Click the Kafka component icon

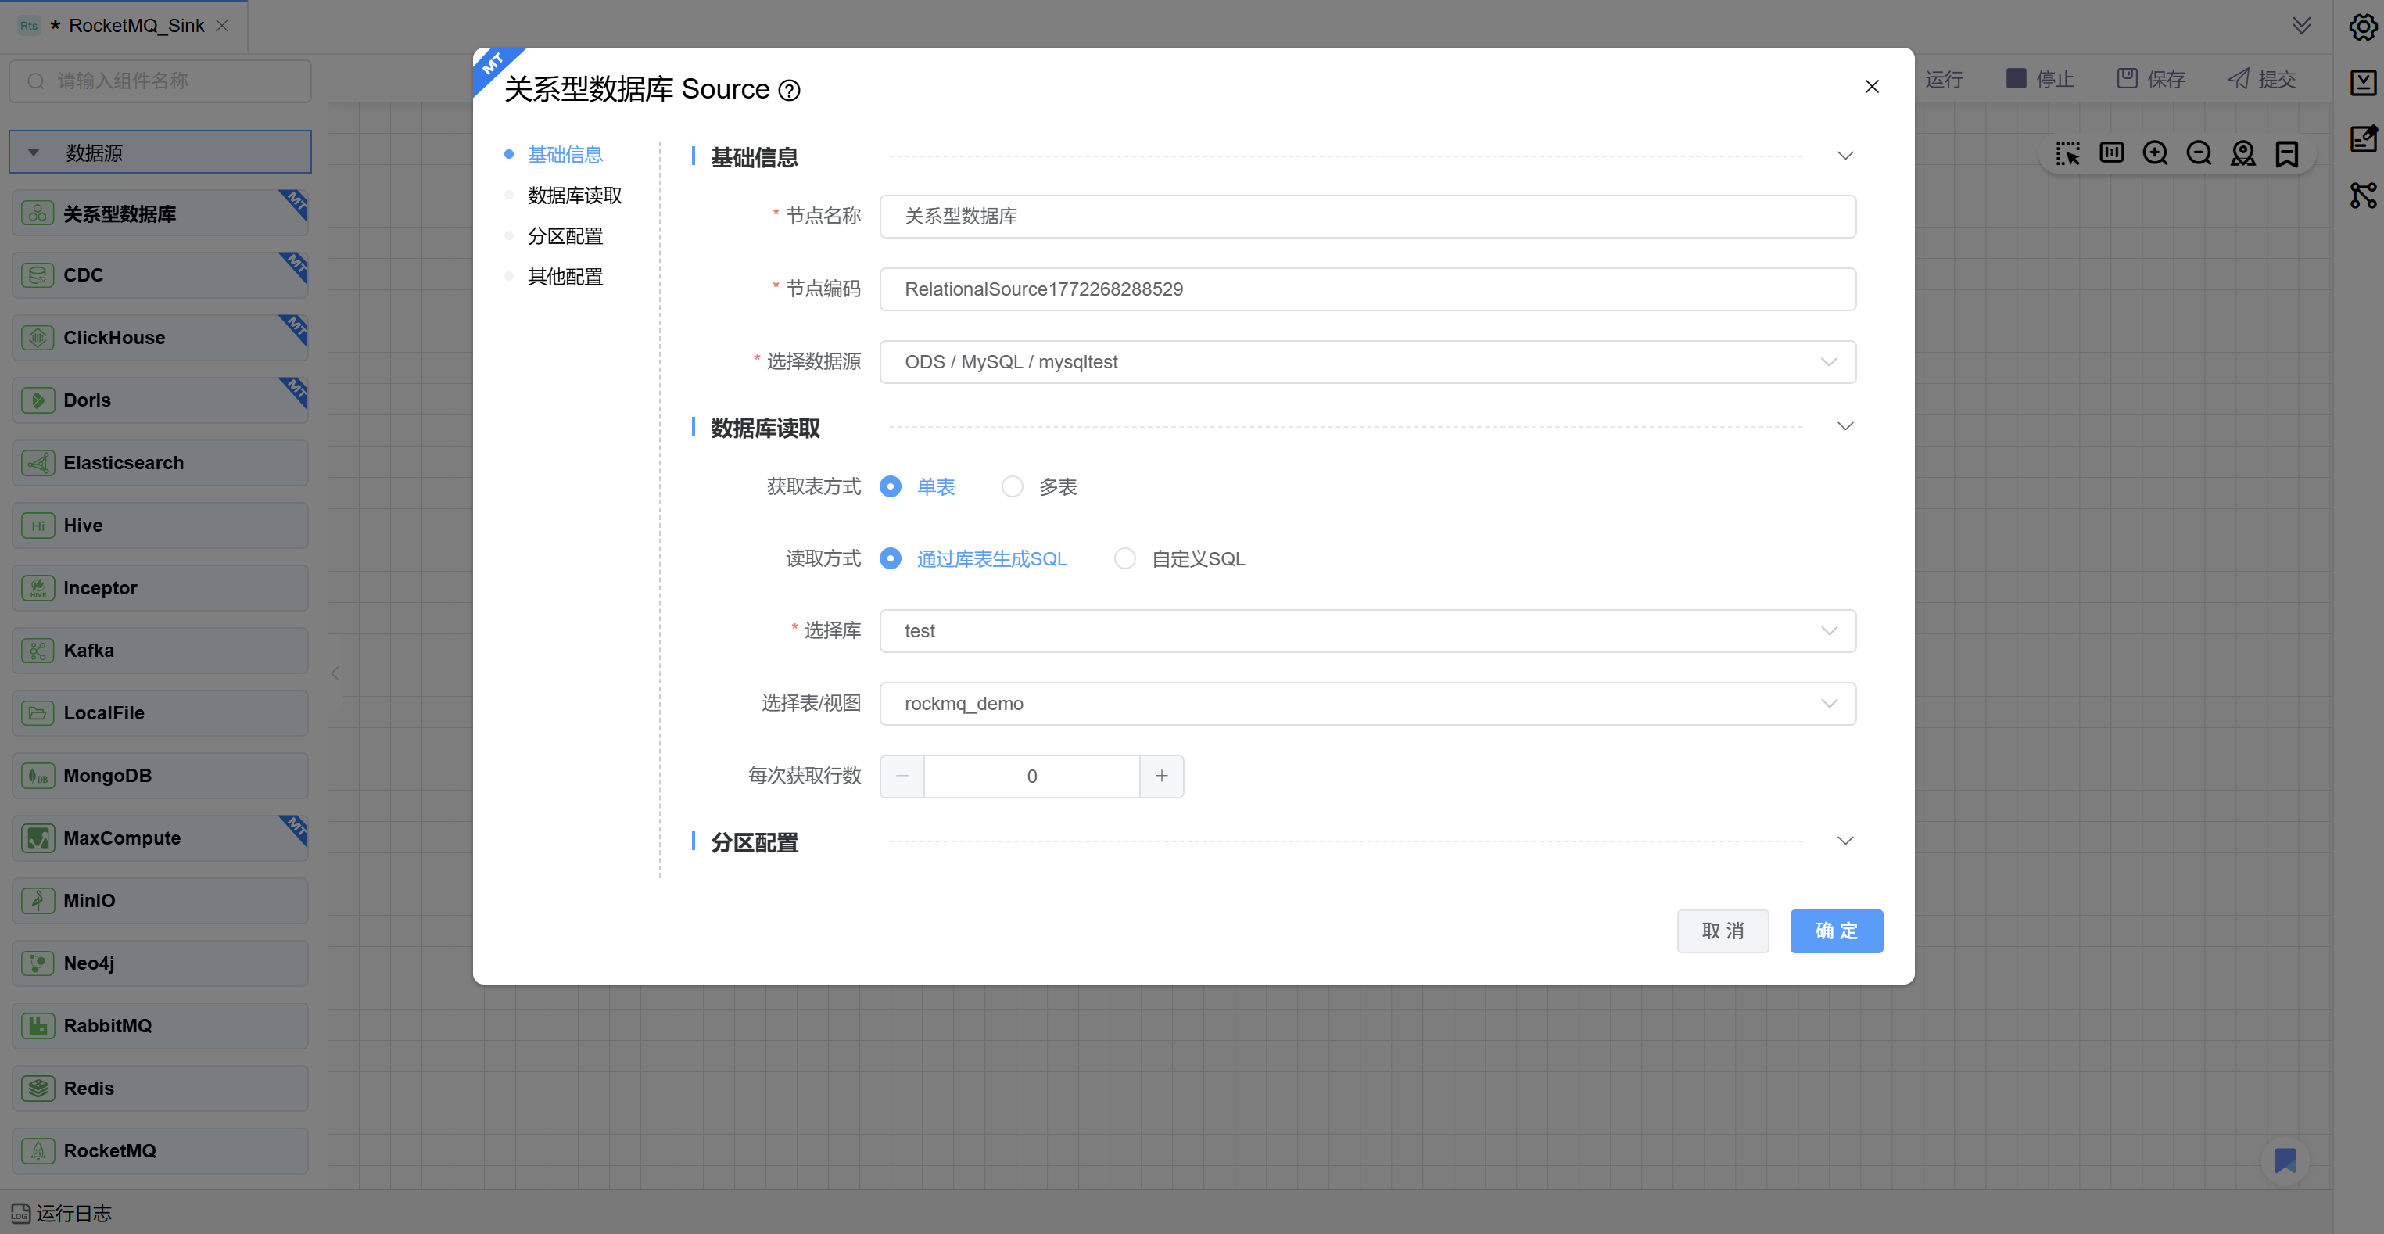(x=38, y=650)
